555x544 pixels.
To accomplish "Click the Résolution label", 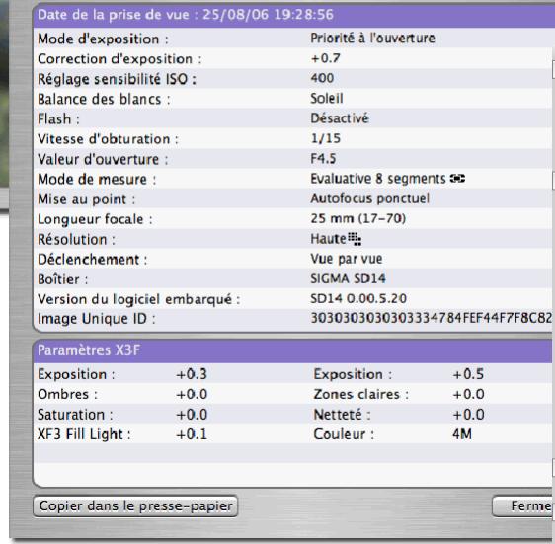I will (x=76, y=240).
